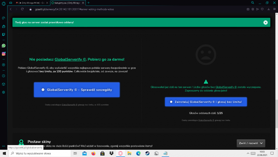Open Windows notification center
Screen dimensions: 278x157
click(272, 153)
